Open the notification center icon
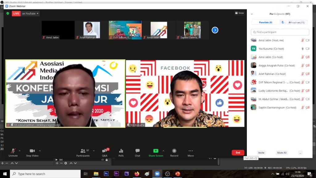Viewport: 316px width, 178px height. click(310, 174)
